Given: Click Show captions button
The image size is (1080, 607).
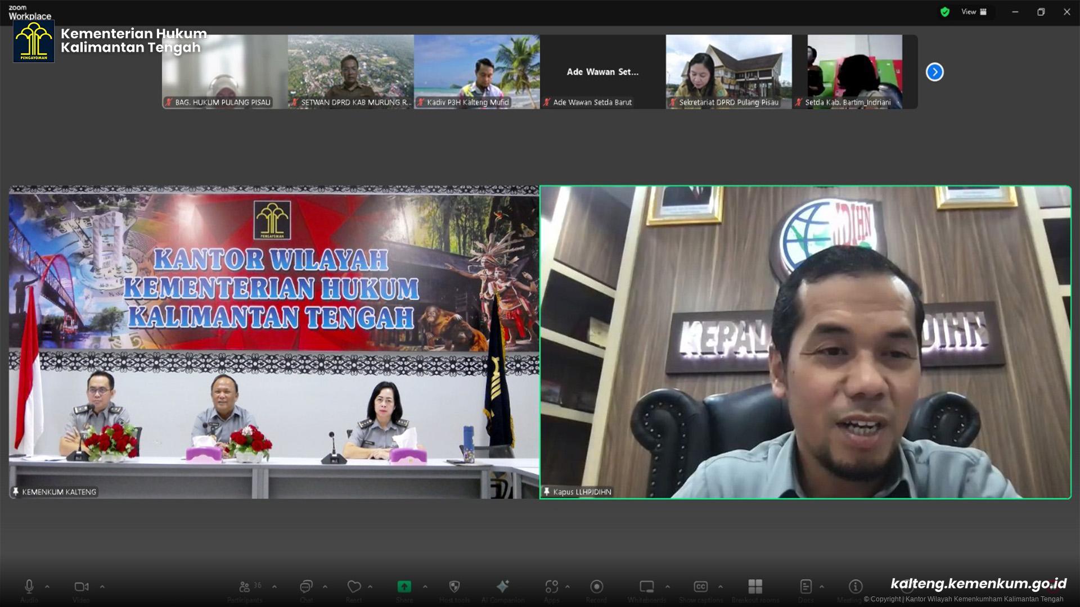Looking at the screenshot, I should (700, 587).
